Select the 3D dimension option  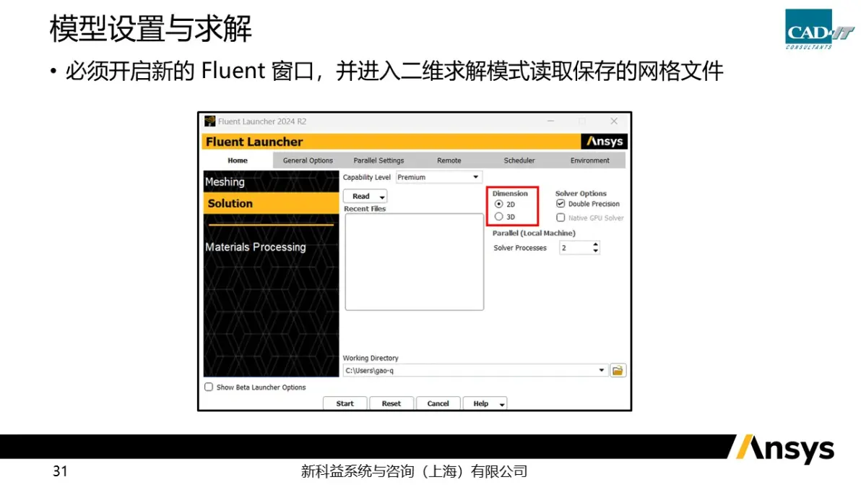tap(498, 217)
